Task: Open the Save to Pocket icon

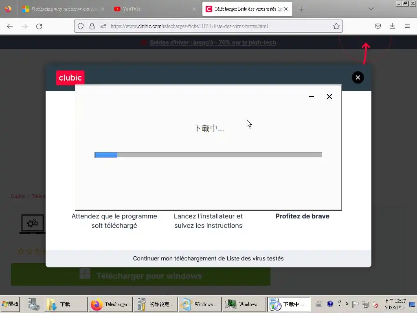Action: coord(378,26)
